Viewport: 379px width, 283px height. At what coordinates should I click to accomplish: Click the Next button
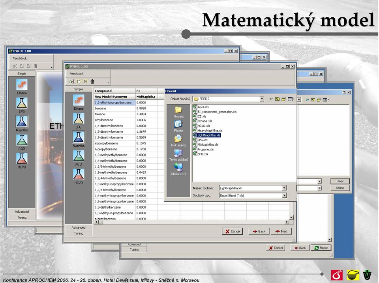281,231
